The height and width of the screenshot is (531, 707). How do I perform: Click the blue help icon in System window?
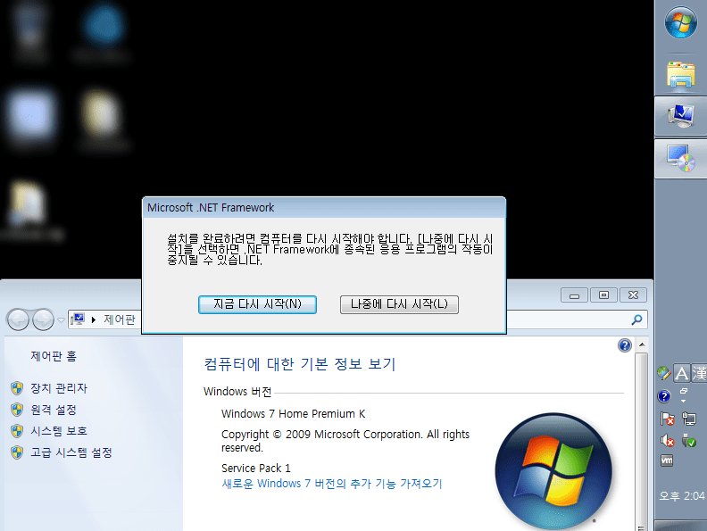coord(625,345)
